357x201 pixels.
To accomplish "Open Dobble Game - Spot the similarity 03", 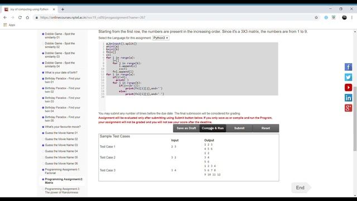I will [60, 55].
